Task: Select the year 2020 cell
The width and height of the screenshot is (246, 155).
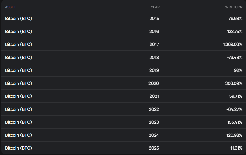Action: 154,83
